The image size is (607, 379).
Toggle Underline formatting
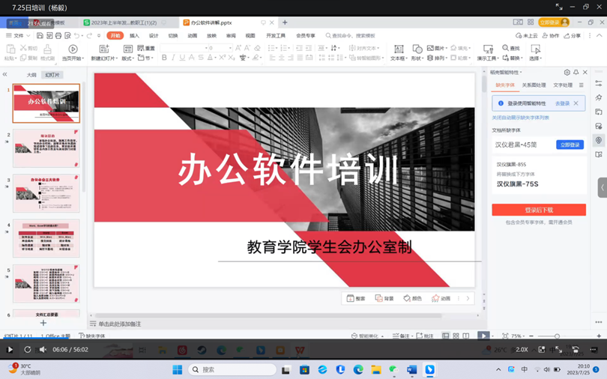coord(182,58)
